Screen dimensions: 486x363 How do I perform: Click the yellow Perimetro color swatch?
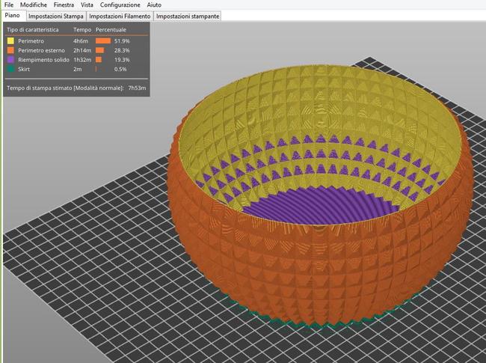click(x=10, y=40)
